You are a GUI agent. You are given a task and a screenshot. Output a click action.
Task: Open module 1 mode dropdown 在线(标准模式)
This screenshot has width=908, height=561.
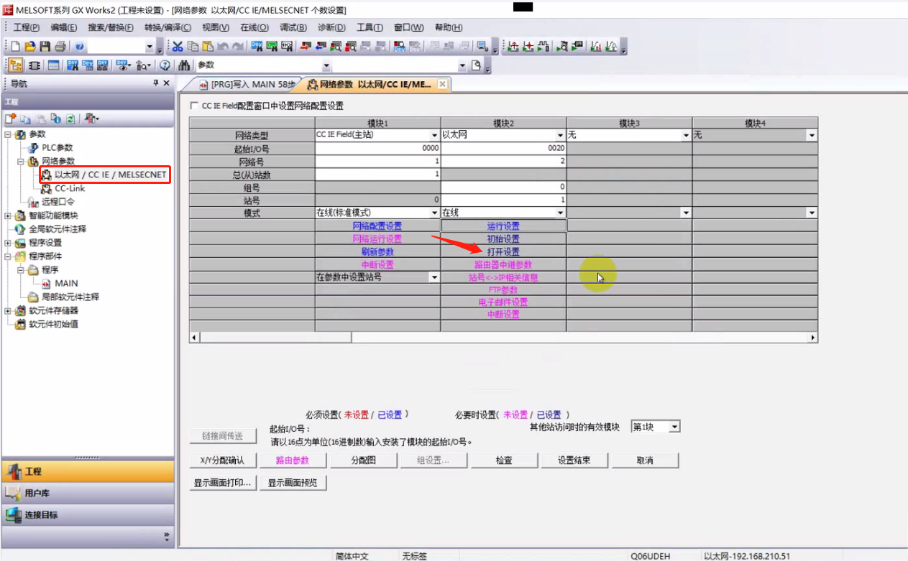434,213
